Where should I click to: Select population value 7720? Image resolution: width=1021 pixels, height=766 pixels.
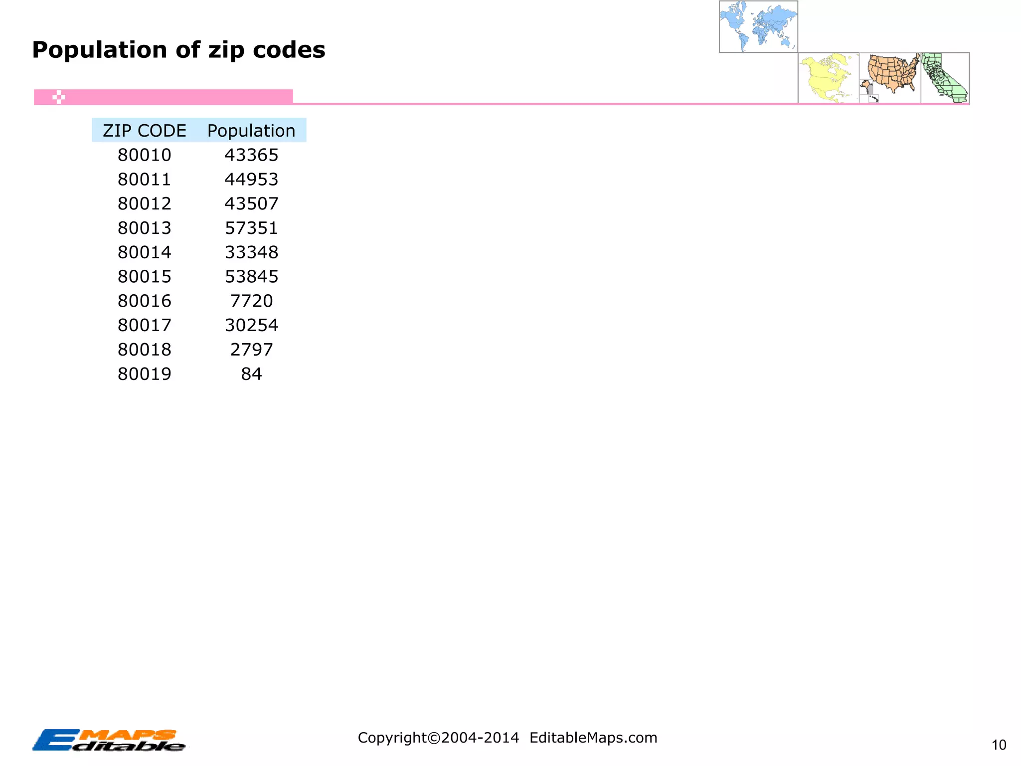[x=251, y=301]
